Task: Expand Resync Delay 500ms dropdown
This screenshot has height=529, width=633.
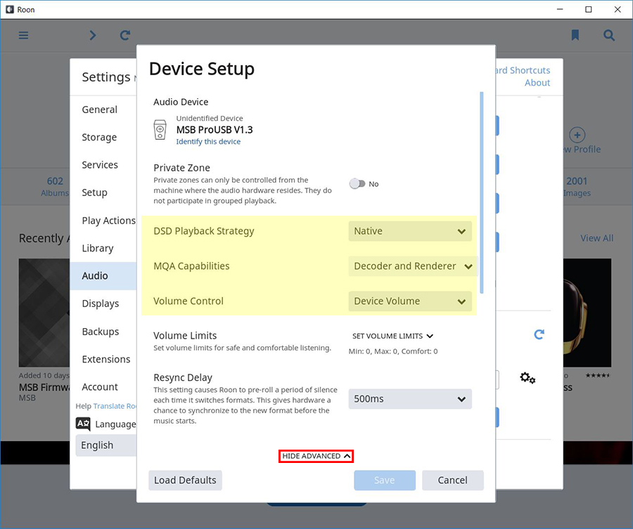Action: click(410, 399)
